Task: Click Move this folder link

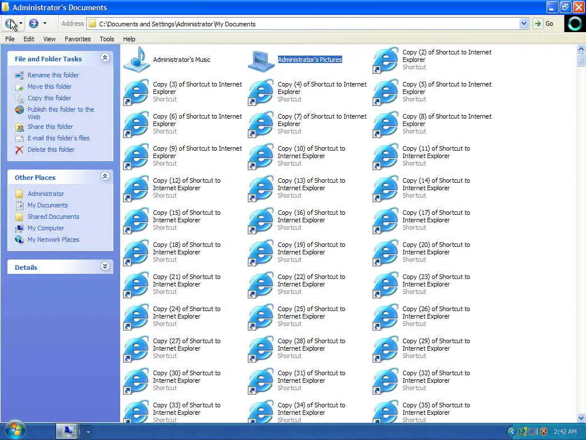Action: click(x=49, y=87)
